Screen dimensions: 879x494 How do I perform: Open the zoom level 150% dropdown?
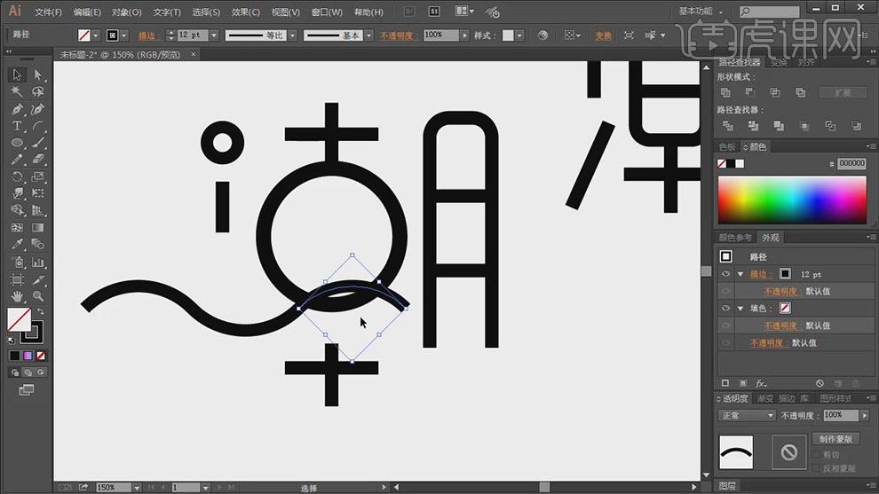pyautogui.click(x=136, y=488)
